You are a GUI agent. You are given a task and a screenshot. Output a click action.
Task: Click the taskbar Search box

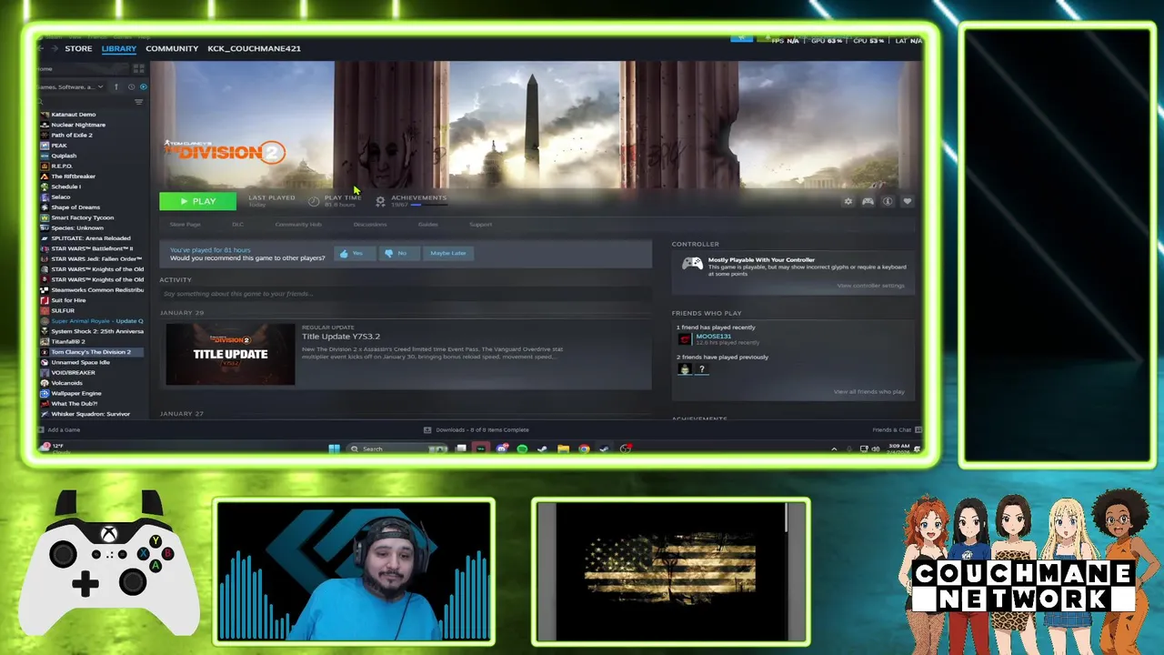398,448
